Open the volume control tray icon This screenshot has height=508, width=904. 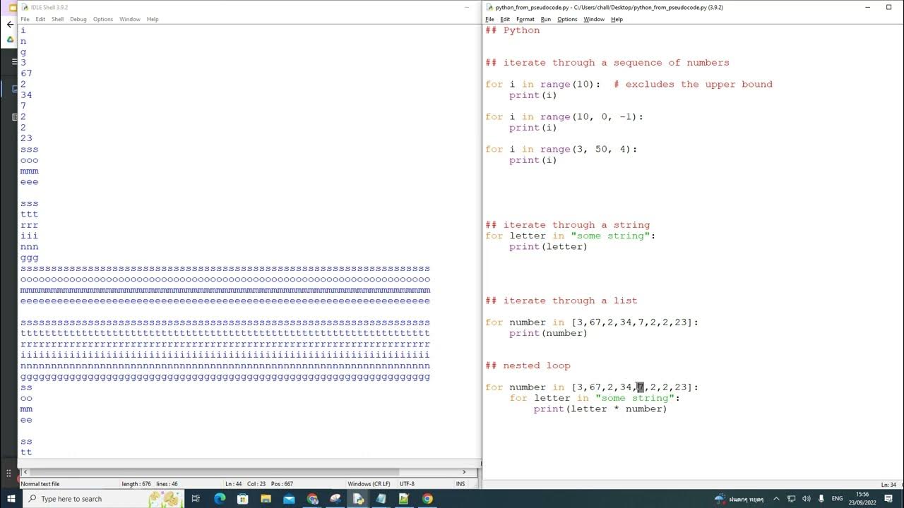pyautogui.click(x=806, y=499)
